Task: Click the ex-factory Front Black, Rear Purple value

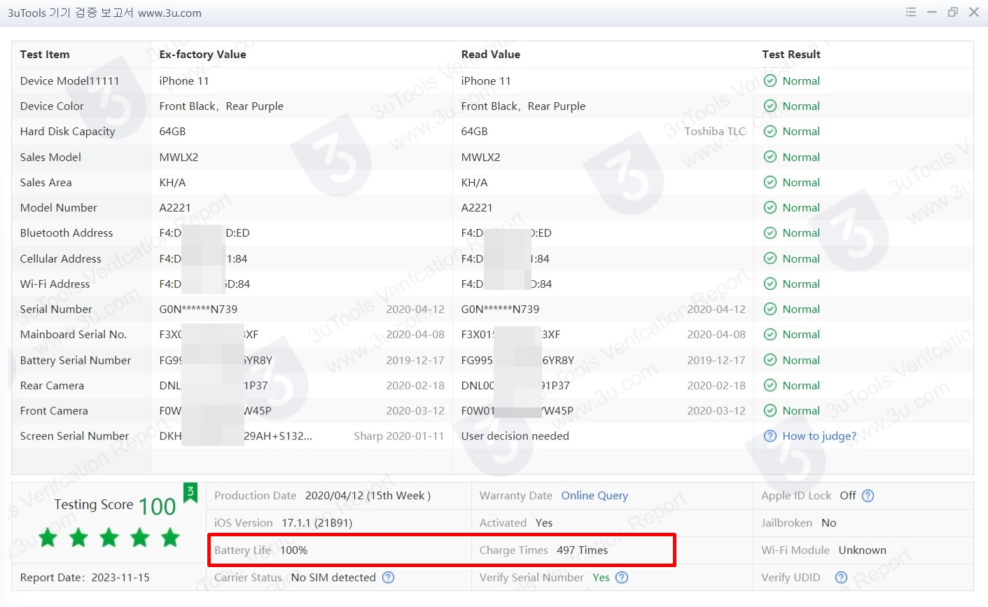Action: tap(221, 106)
